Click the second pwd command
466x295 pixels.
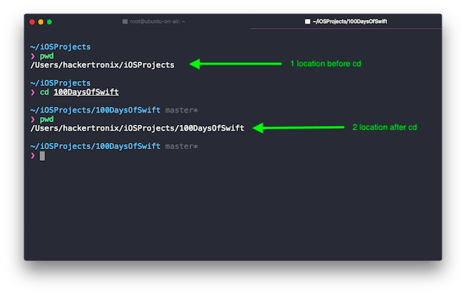pyautogui.click(x=47, y=119)
